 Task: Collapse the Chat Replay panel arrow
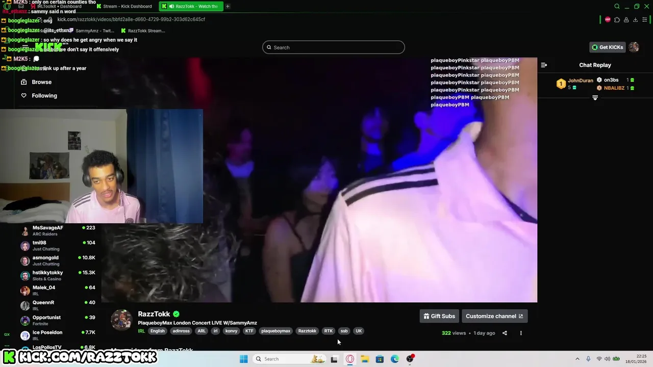click(544, 65)
